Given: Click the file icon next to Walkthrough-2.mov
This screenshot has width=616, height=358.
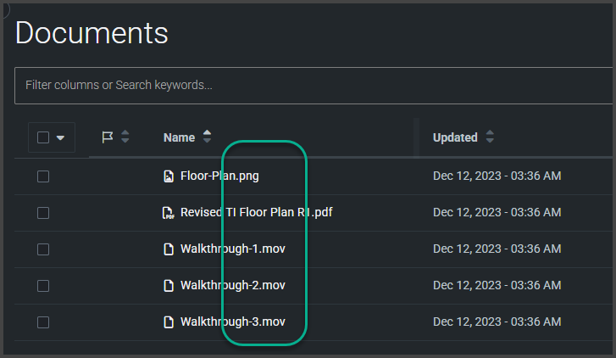Looking at the screenshot, I should 169,286.
